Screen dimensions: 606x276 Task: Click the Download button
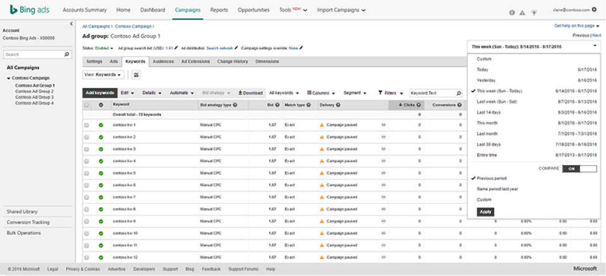click(250, 93)
